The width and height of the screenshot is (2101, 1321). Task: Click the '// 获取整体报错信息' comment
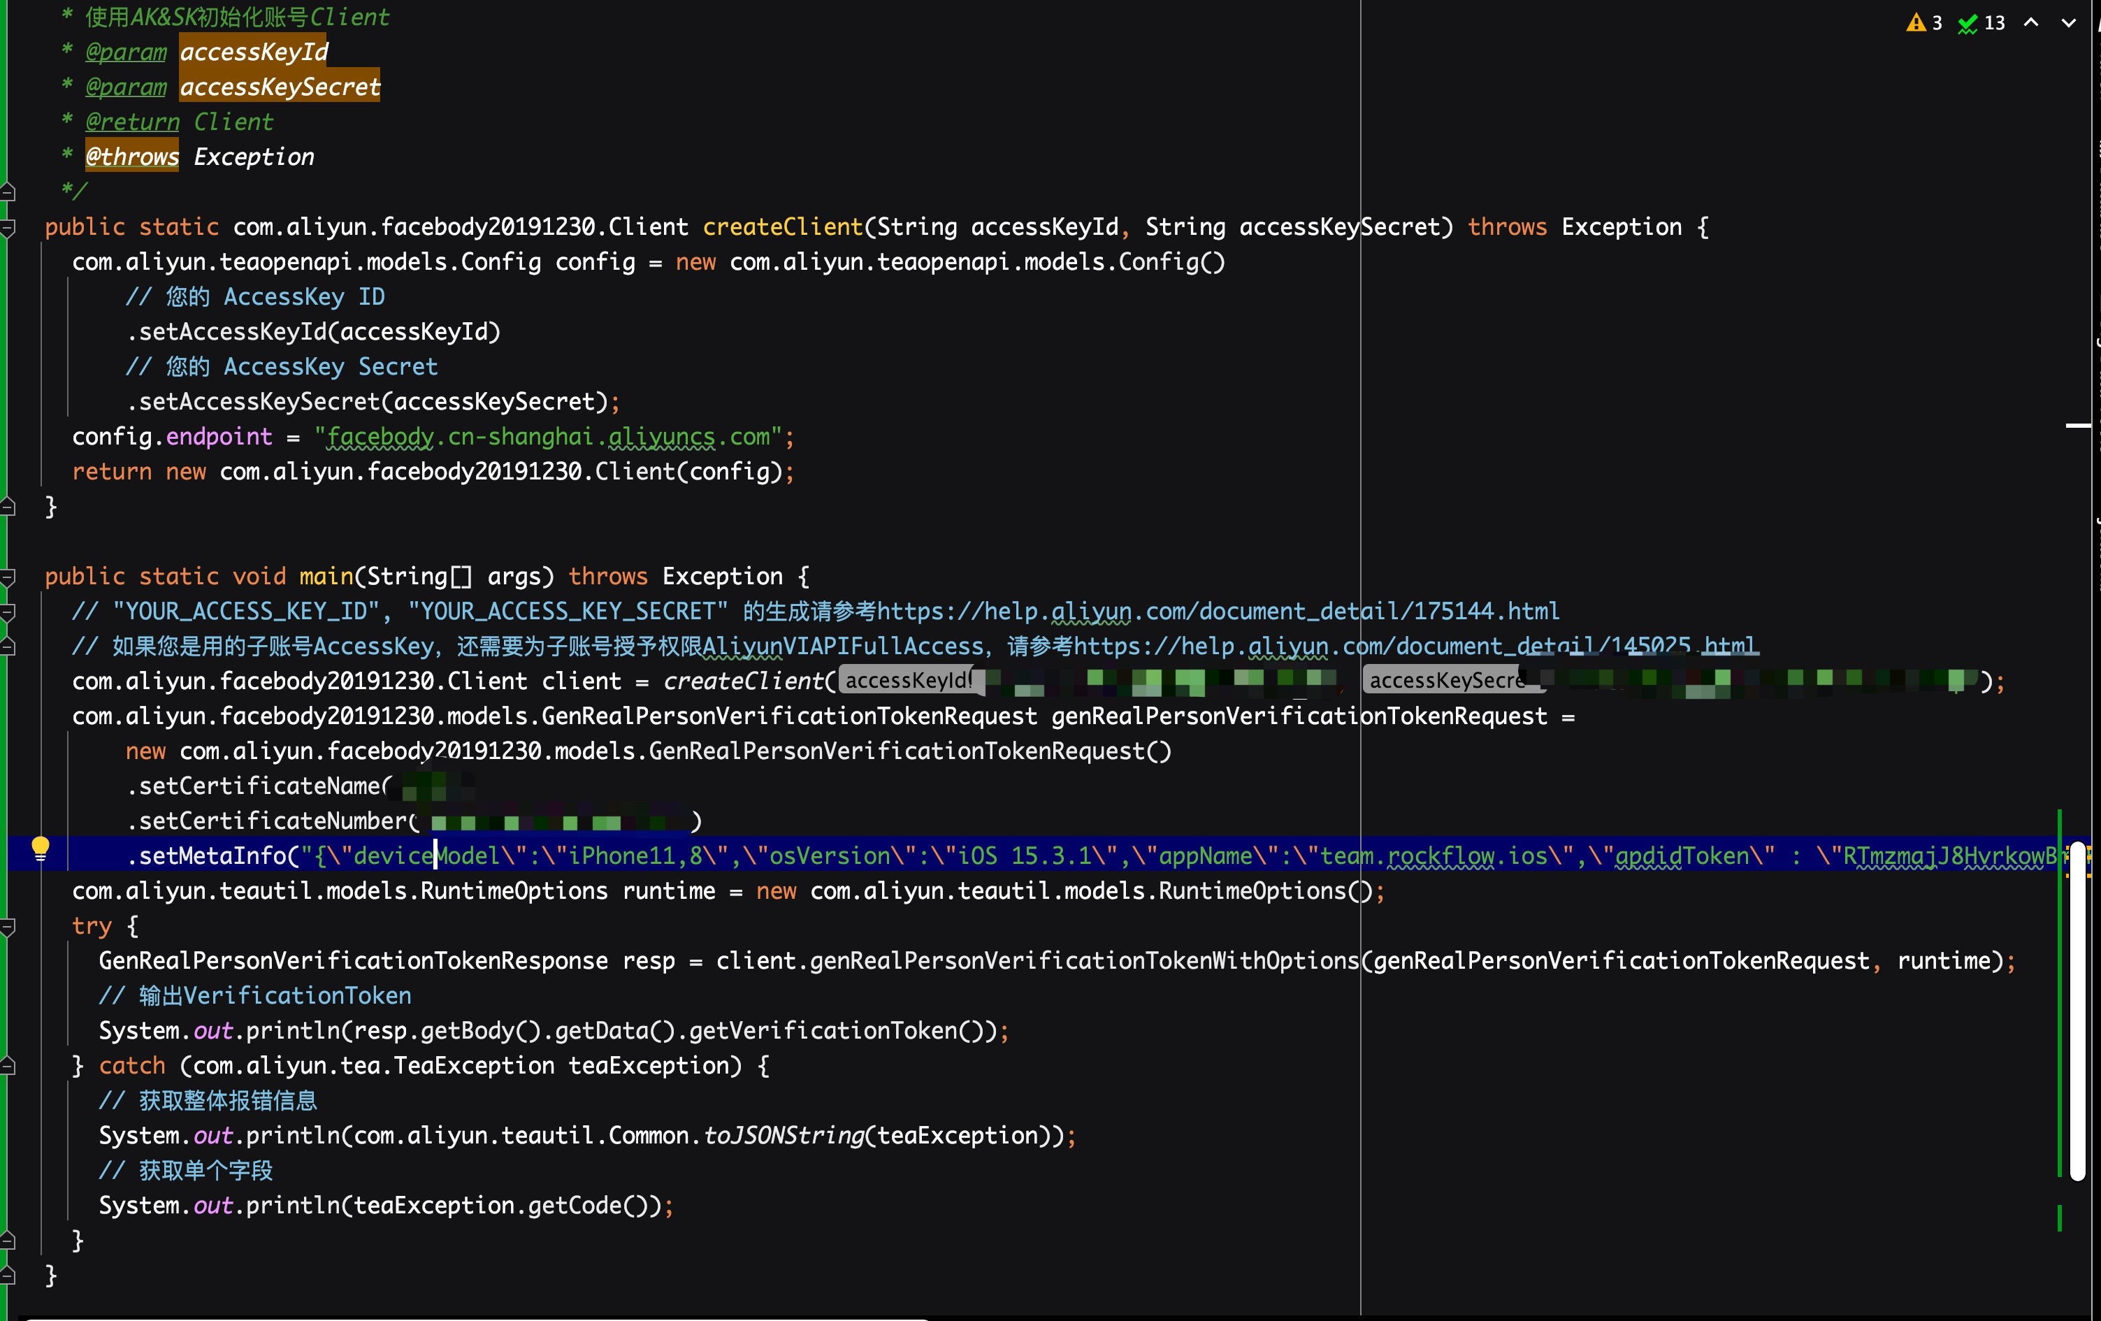[x=208, y=1100]
